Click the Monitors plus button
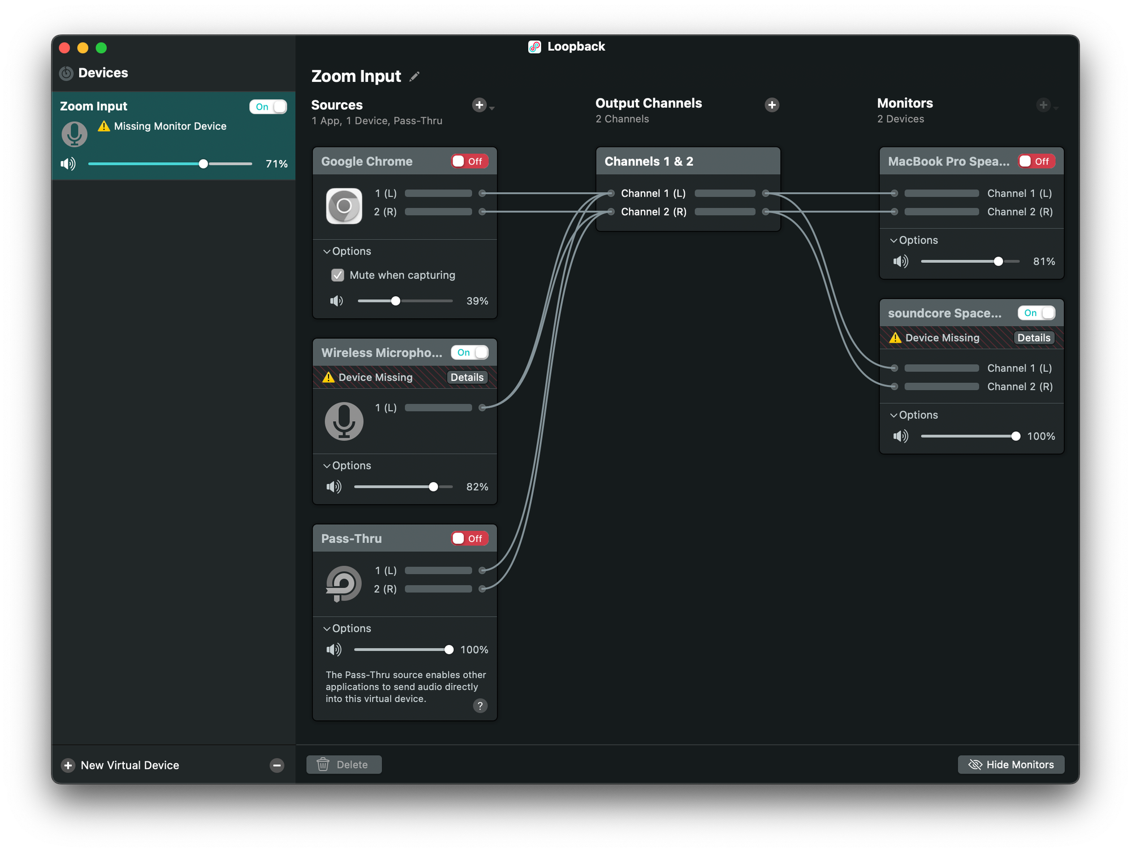The height and width of the screenshot is (852, 1131). pyautogui.click(x=1043, y=105)
